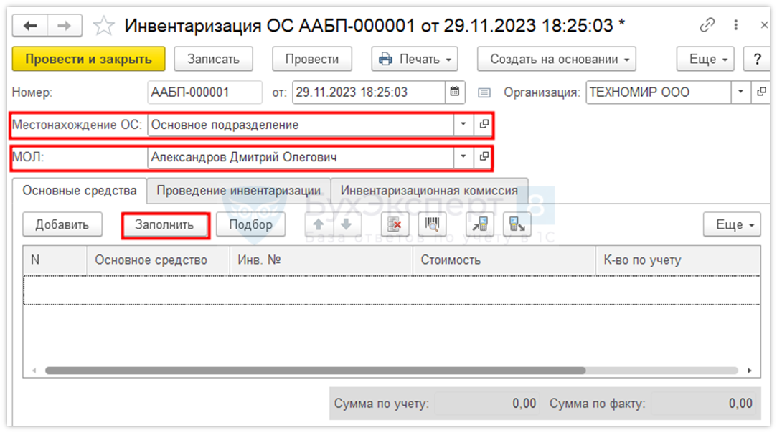Open the МОЛ reference card icon
This screenshot has width=777, height=433.
[x=484, y=157]
